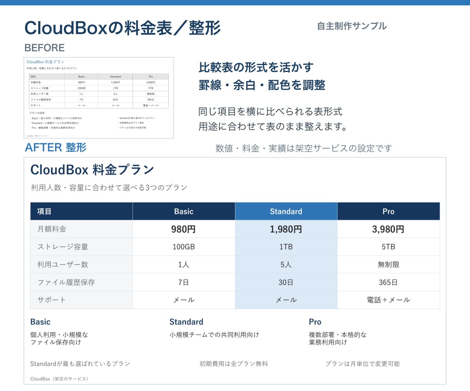
Task: Click the "Basic" column header in AFTER table
Action: point(184,211)
